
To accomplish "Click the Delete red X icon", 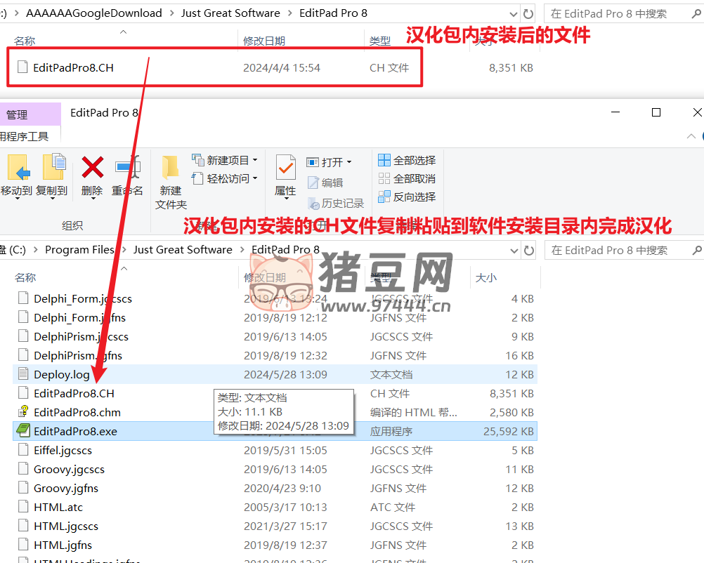I will pos(92,168).
